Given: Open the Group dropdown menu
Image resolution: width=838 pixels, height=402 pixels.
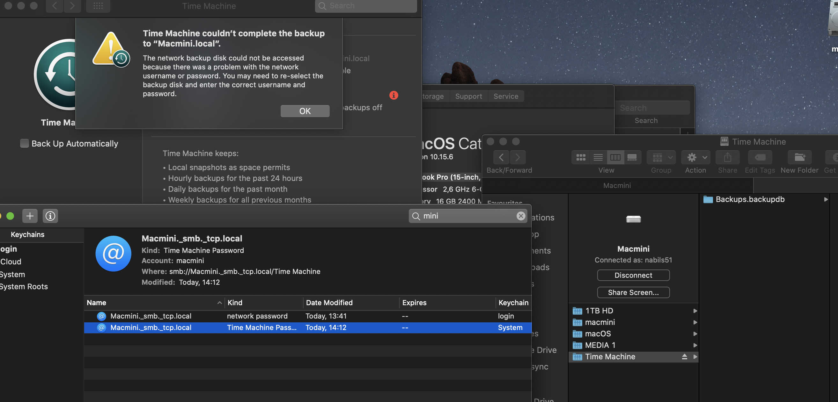Looking at the screenshot, I should pos(661,157).
